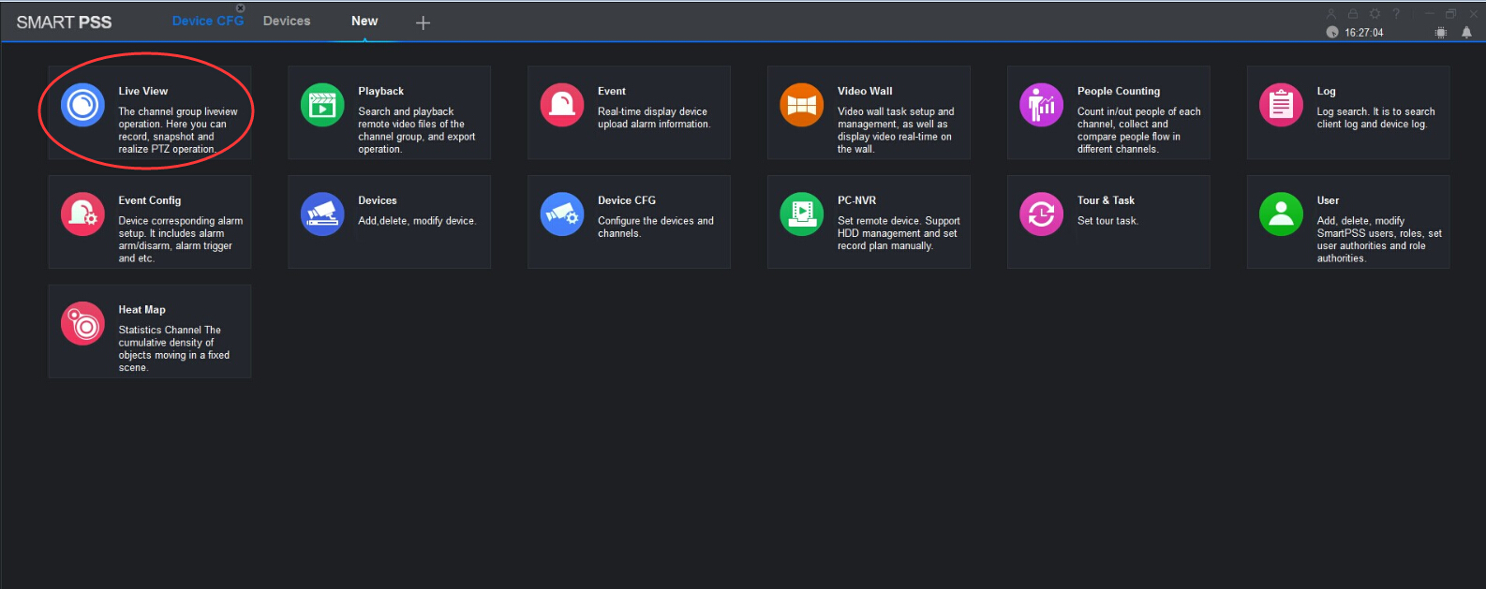Image resolution: width=1486 pixels, height=589 pixels.
Task: Switch to the Device CFG tab
Action: pos(208,21)
